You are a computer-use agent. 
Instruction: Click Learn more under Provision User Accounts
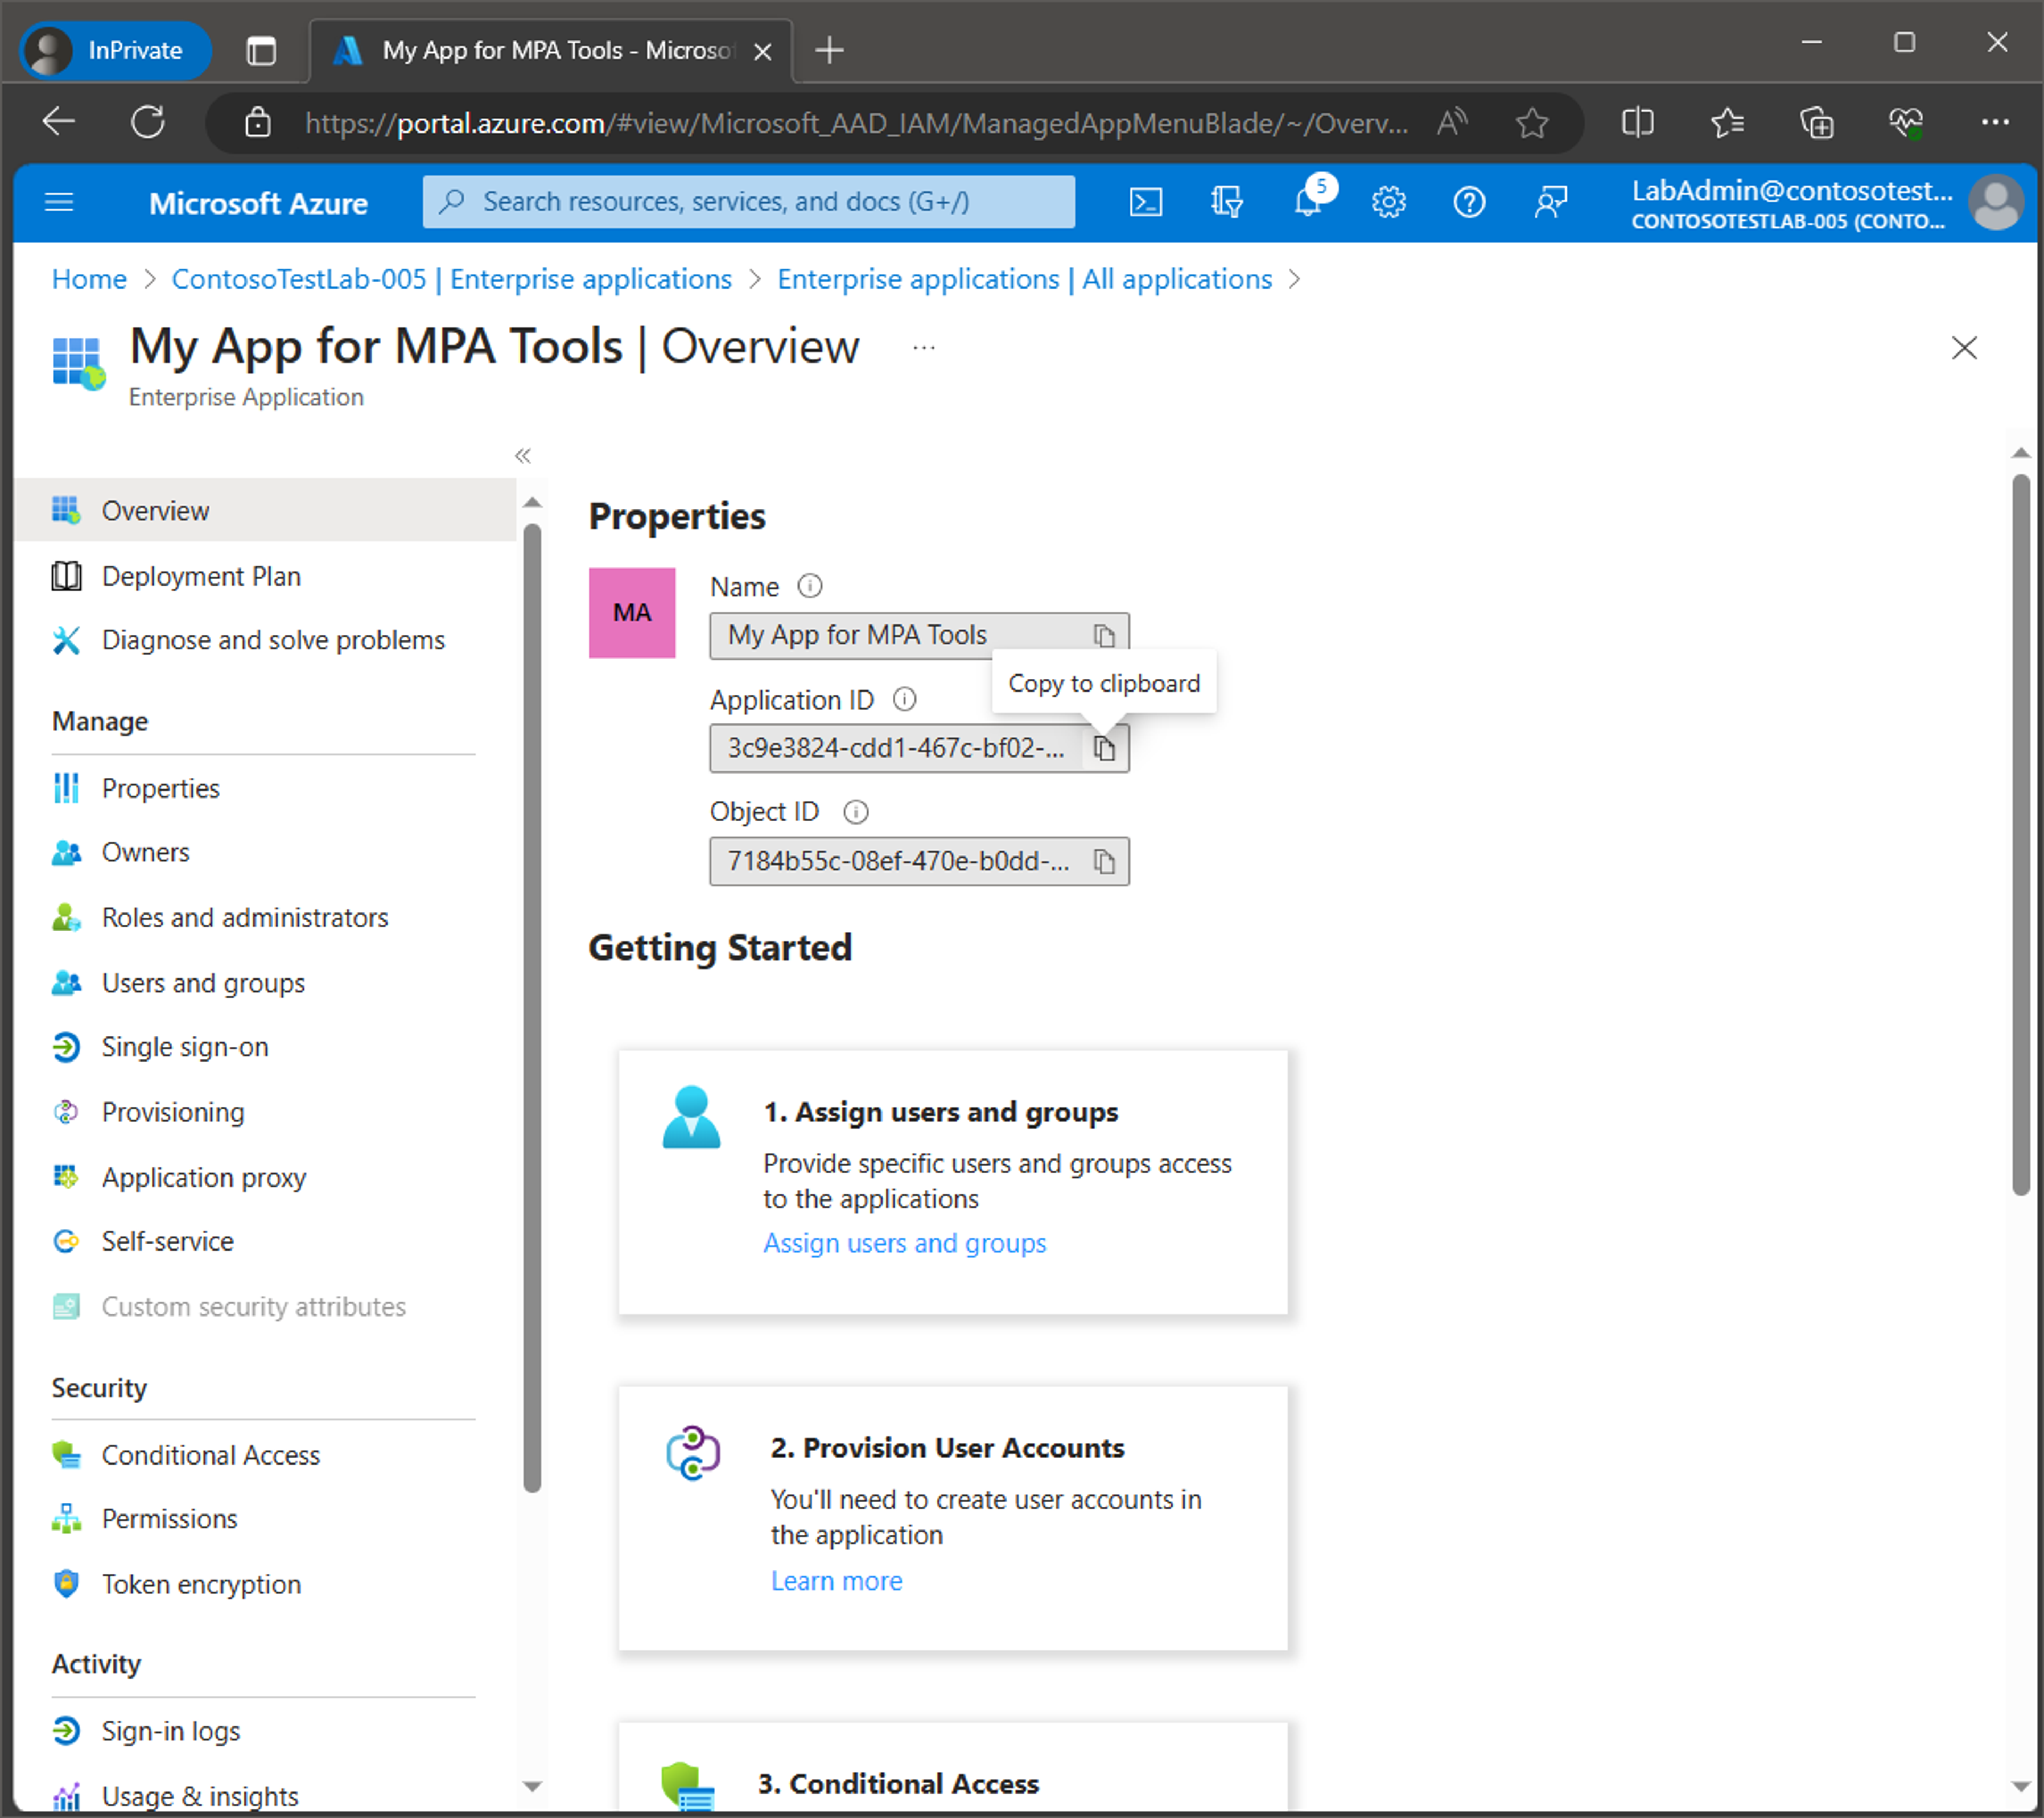(836, 1581)
